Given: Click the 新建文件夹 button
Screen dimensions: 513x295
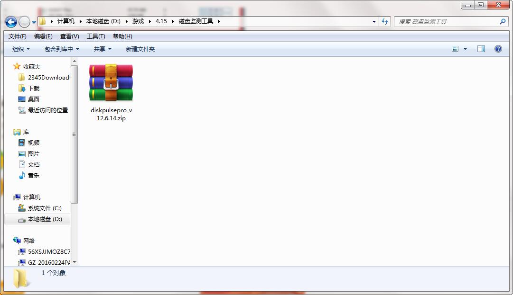Looking at the screenshot, I should point(140,49).
